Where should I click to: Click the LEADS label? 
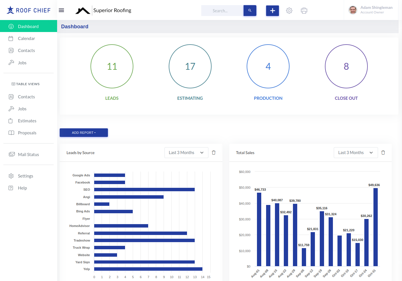coord(112,98)
